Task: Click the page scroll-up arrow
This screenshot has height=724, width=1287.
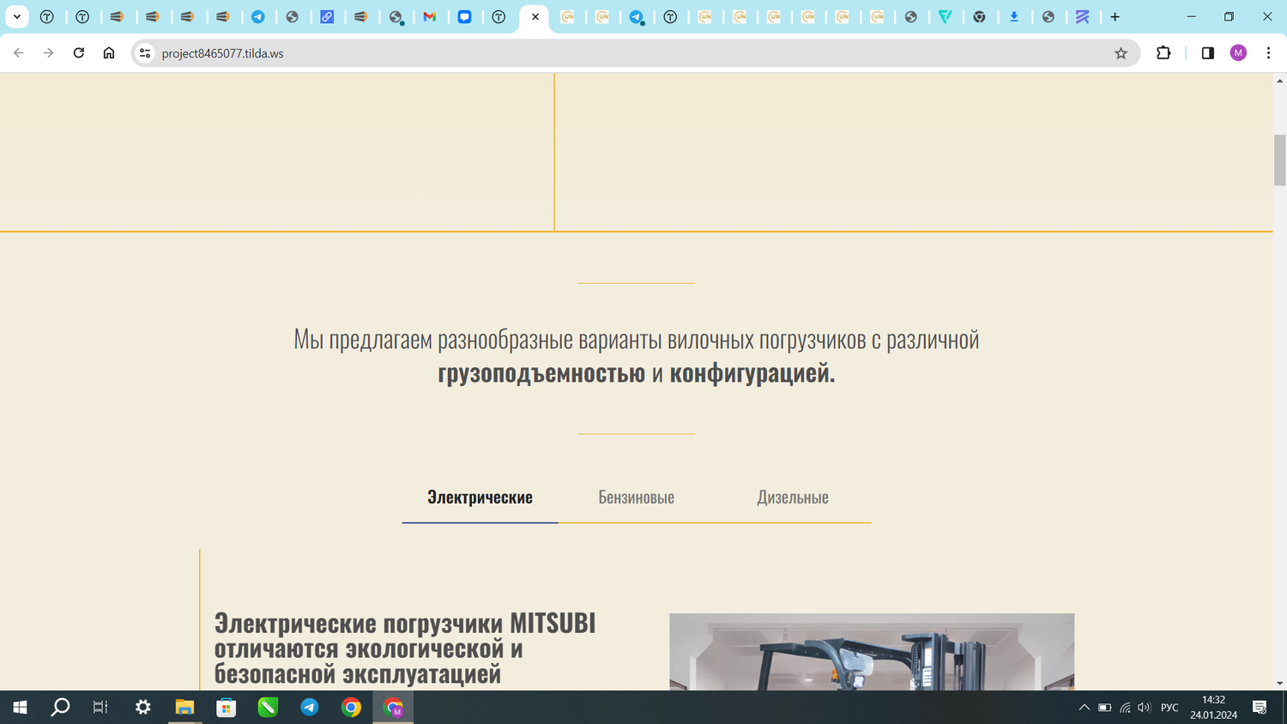Action: [1279, 81]
